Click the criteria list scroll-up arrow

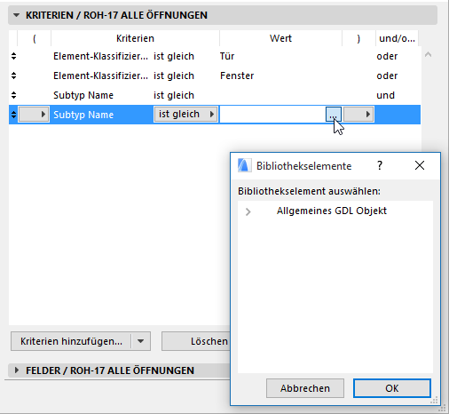coord(428,54)
